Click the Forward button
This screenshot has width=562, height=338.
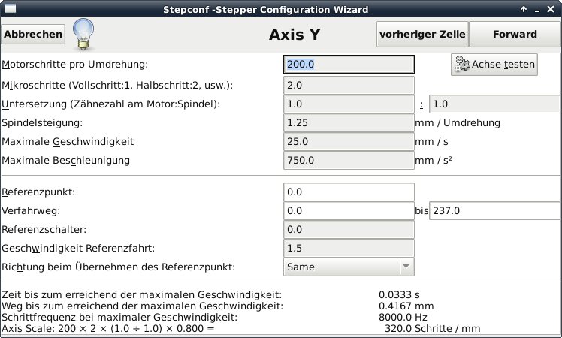click(515, 34)
